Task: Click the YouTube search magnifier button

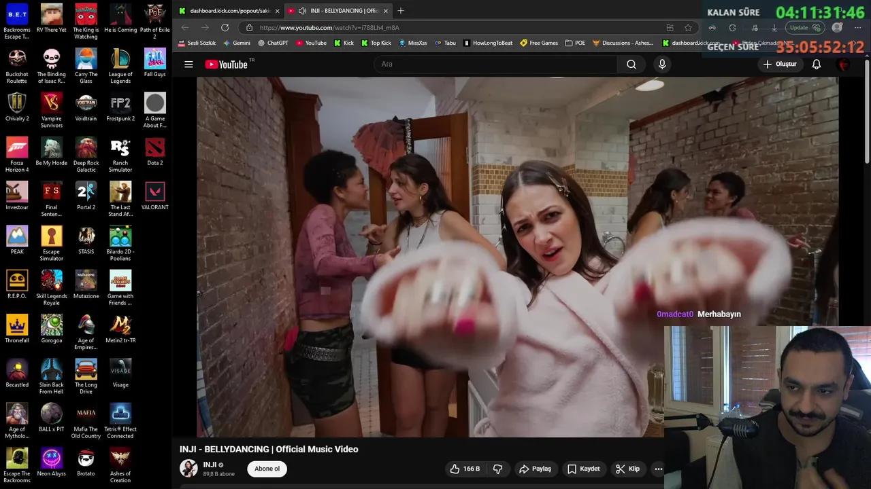Action: (x=631, y=65)
